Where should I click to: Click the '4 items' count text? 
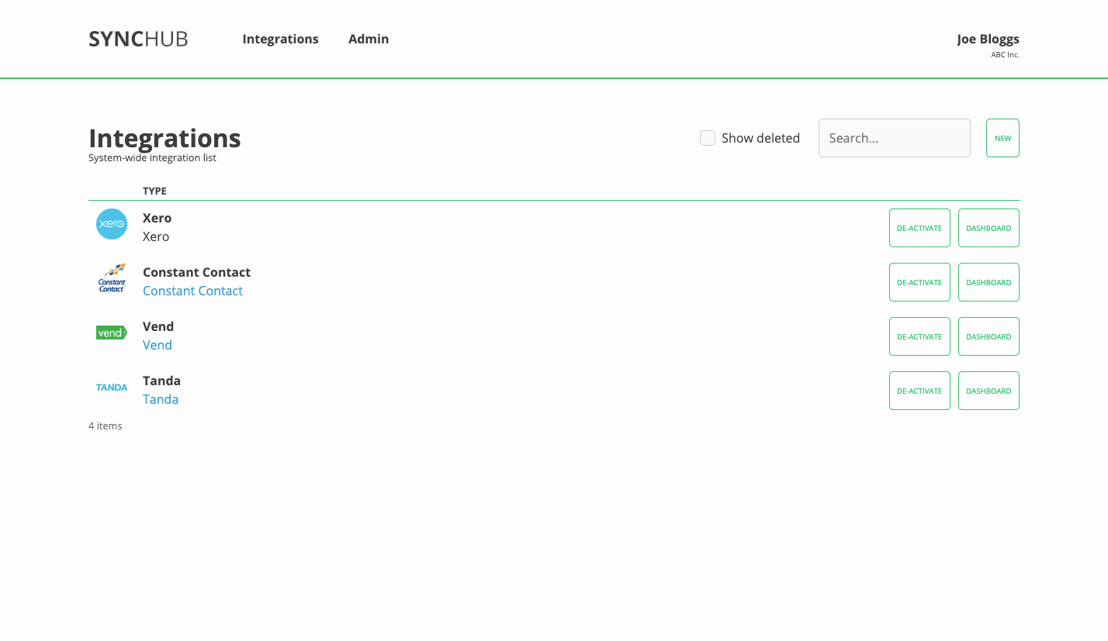tap(106, 426)
